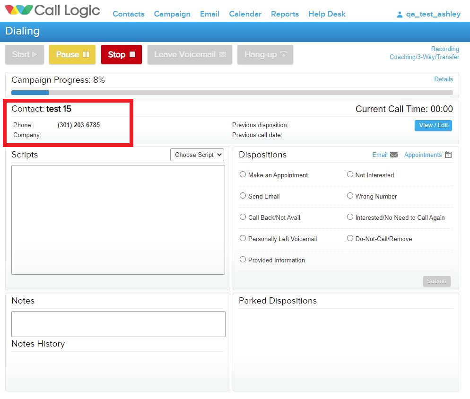Choose the Do-Not-Call/Remove radio button
The width and height of the screenshot is (470, 399).
pyautogui.click(x=350, y=238)
